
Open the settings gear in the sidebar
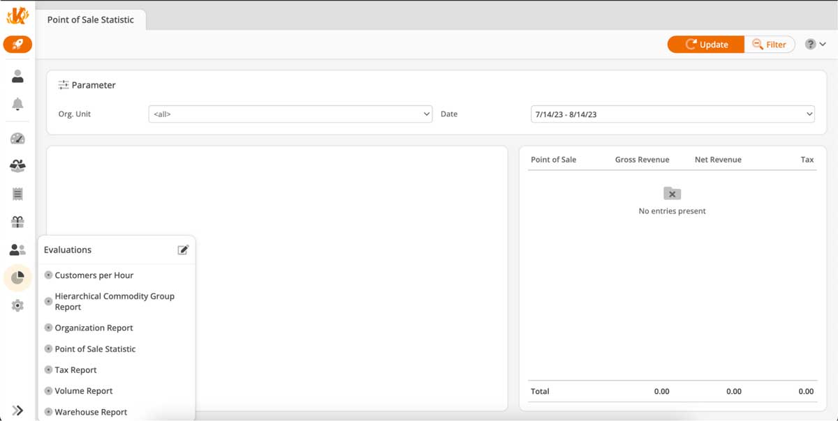click(17, 305)
